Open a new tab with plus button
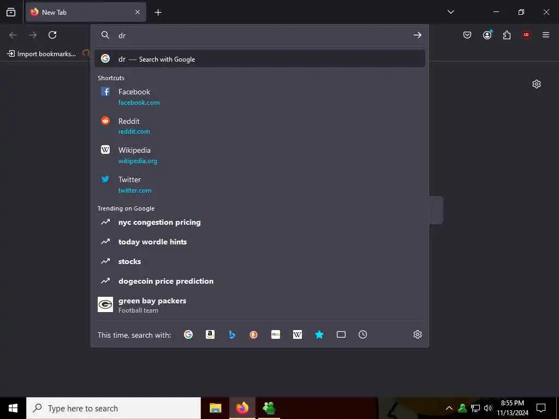This screenshot has width=559, height=419. [158, 13]
